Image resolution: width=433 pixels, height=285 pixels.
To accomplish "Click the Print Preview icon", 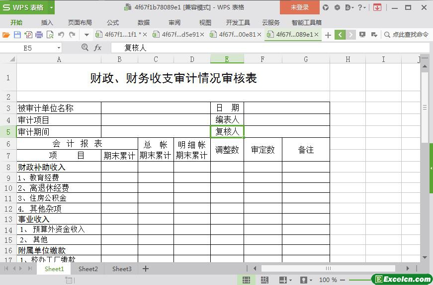I will click(50, 35).
